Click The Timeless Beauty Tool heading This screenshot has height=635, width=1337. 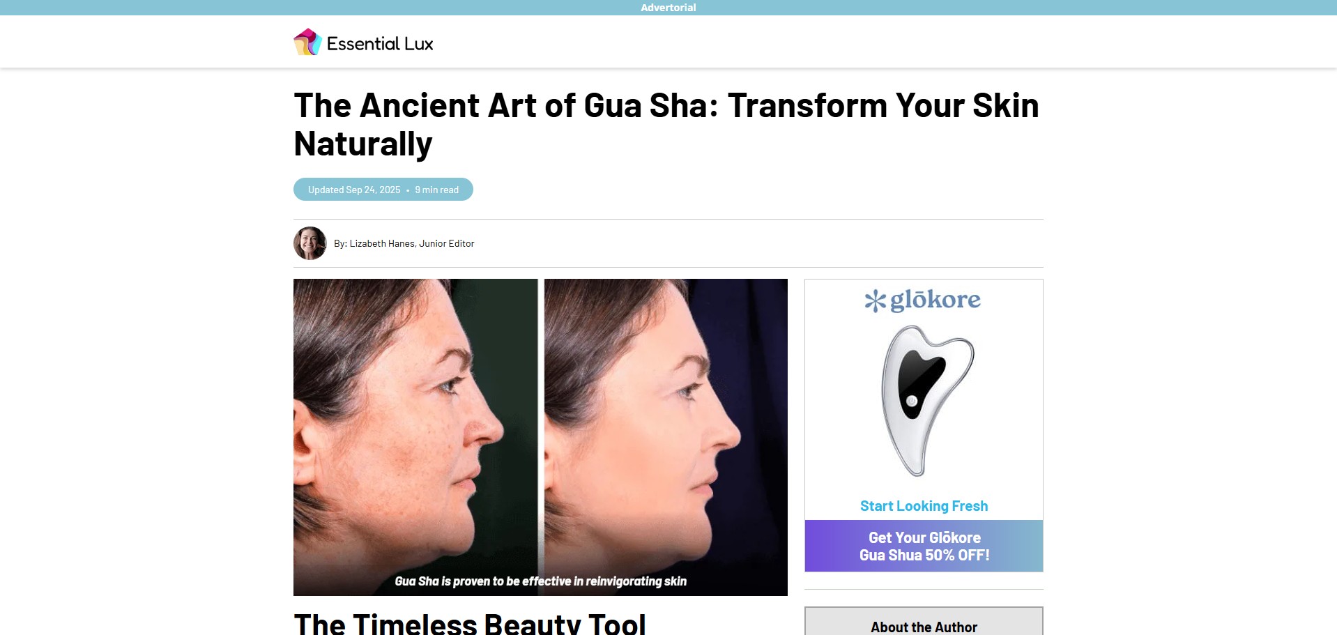[x=470, y=624]
